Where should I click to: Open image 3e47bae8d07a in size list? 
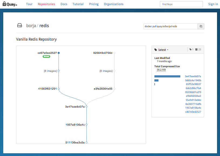pyautogui.click(x=193, y=76)
